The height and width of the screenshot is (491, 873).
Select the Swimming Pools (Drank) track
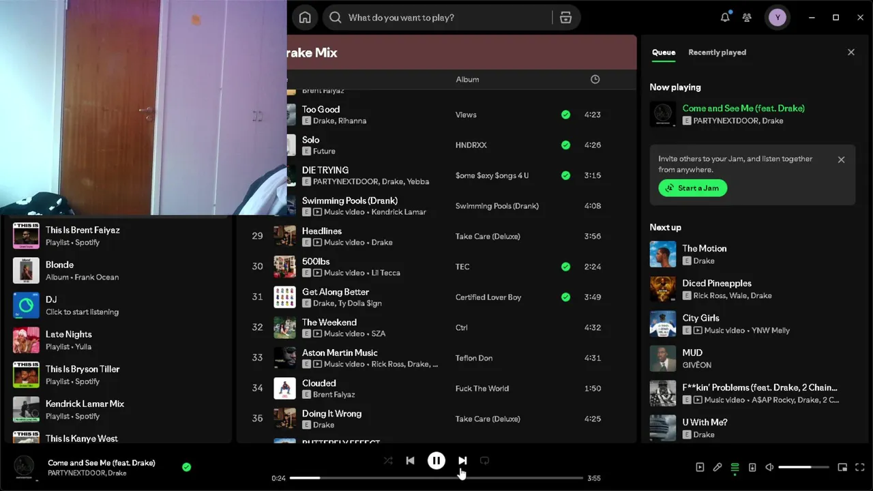click(x=458, y=206)
